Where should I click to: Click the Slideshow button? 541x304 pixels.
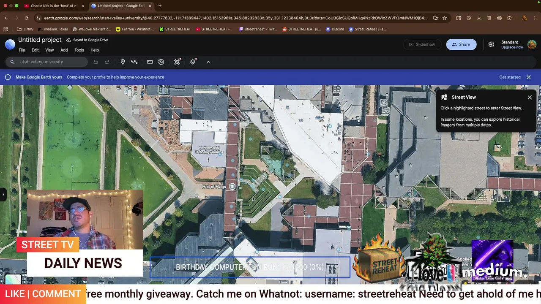[x=422, y=44]
